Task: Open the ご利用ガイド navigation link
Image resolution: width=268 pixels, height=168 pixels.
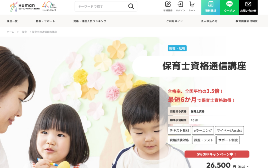Action: tap(175, 21)
